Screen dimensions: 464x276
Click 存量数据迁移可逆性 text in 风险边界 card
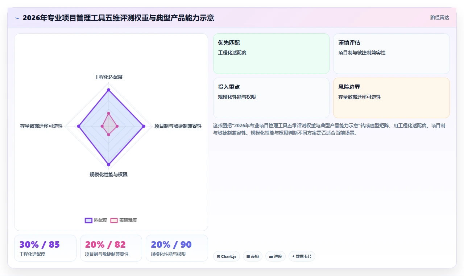(x=359, y=97)
